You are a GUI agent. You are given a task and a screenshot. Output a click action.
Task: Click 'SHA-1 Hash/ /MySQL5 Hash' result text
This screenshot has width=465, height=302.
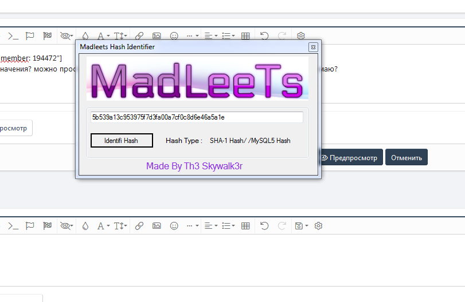[x=250, y=141]
